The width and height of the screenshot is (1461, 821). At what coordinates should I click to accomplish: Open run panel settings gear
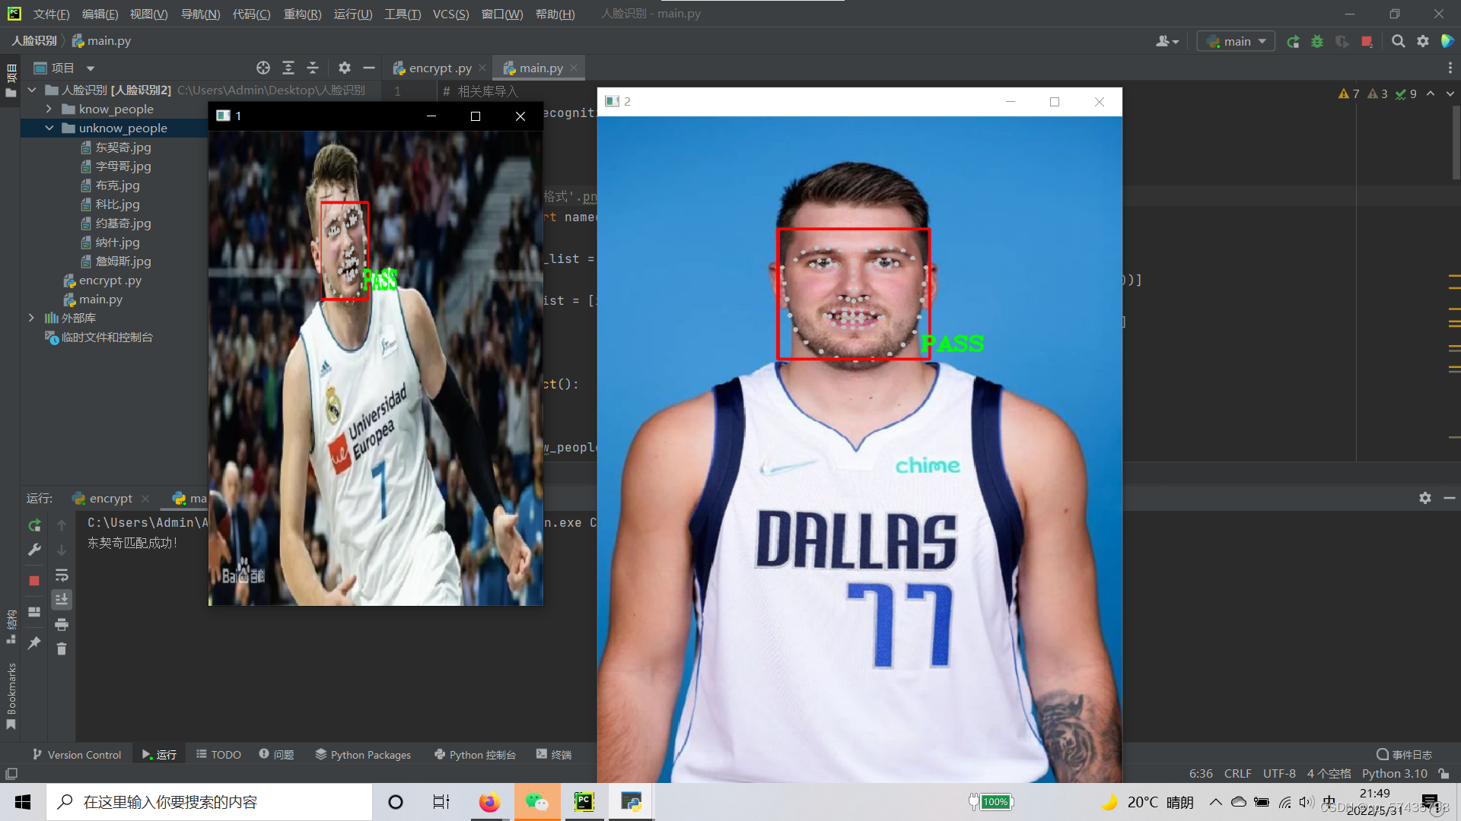[x=1425, y=498]
